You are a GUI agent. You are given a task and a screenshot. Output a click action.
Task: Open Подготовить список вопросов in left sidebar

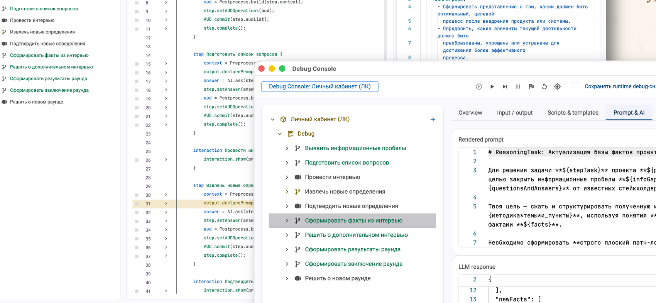[x=44, y=8]
